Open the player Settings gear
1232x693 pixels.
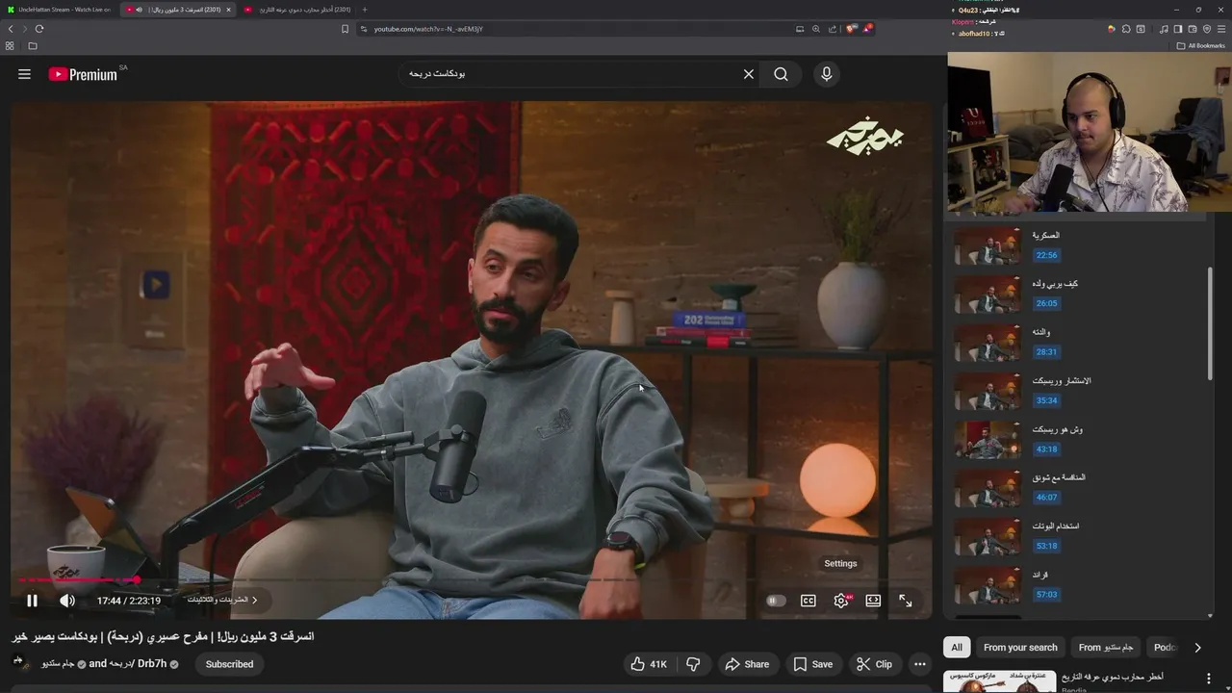(x=841, y=601)
